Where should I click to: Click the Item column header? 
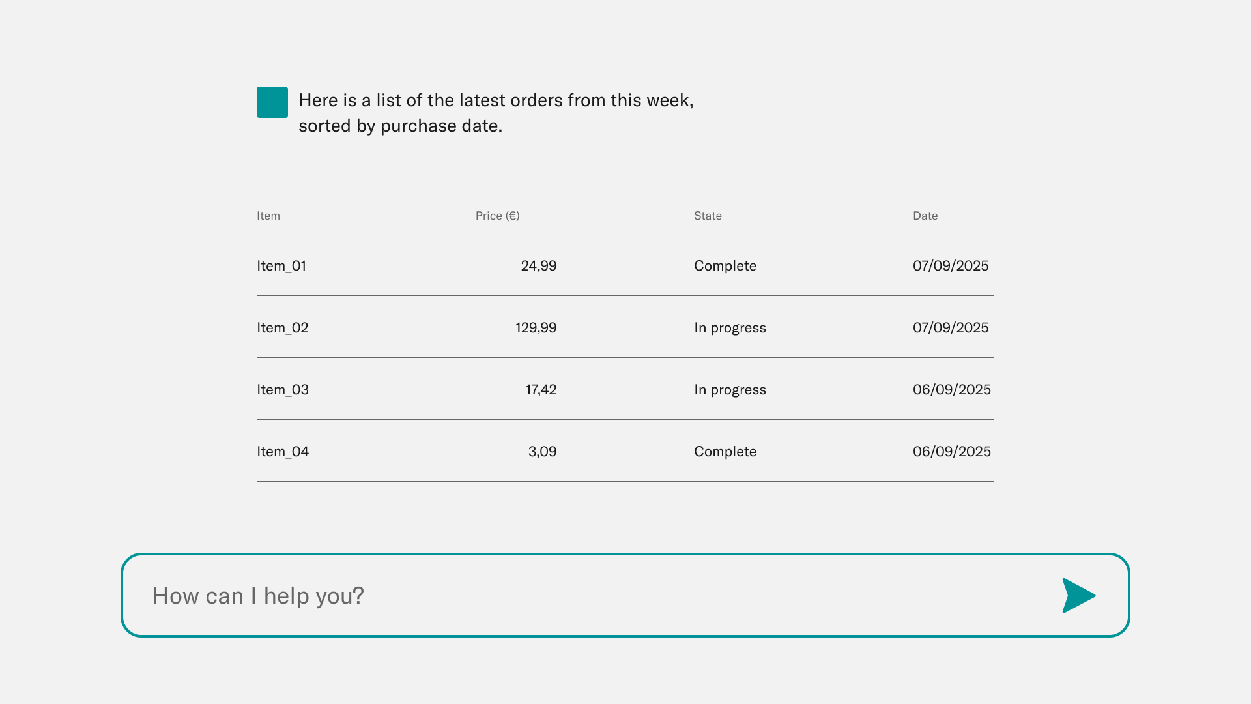pos(268,216)
